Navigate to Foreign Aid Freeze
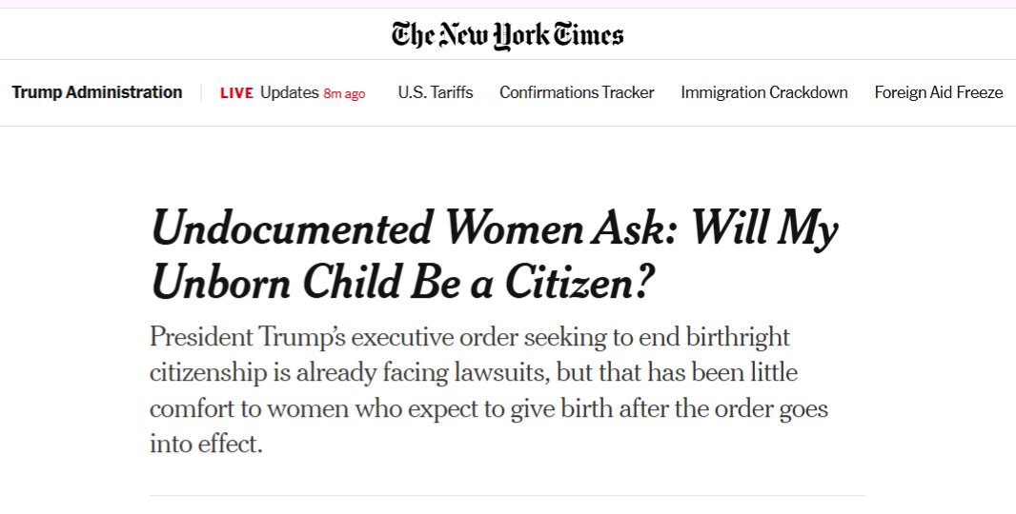The image size is (1016, 514). tap(939, 92)
